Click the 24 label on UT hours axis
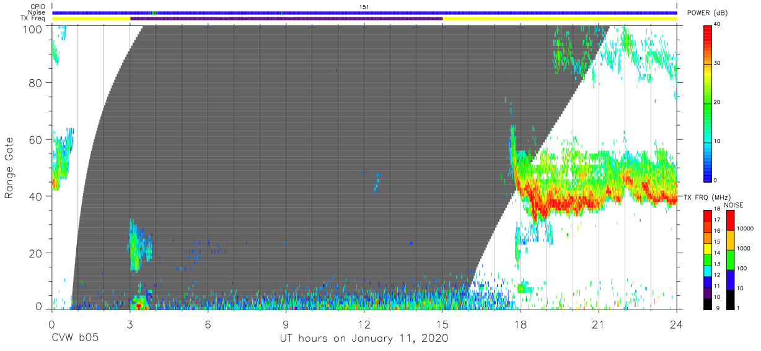This screenshot has width=761, height=351. (x=677, y=325)
